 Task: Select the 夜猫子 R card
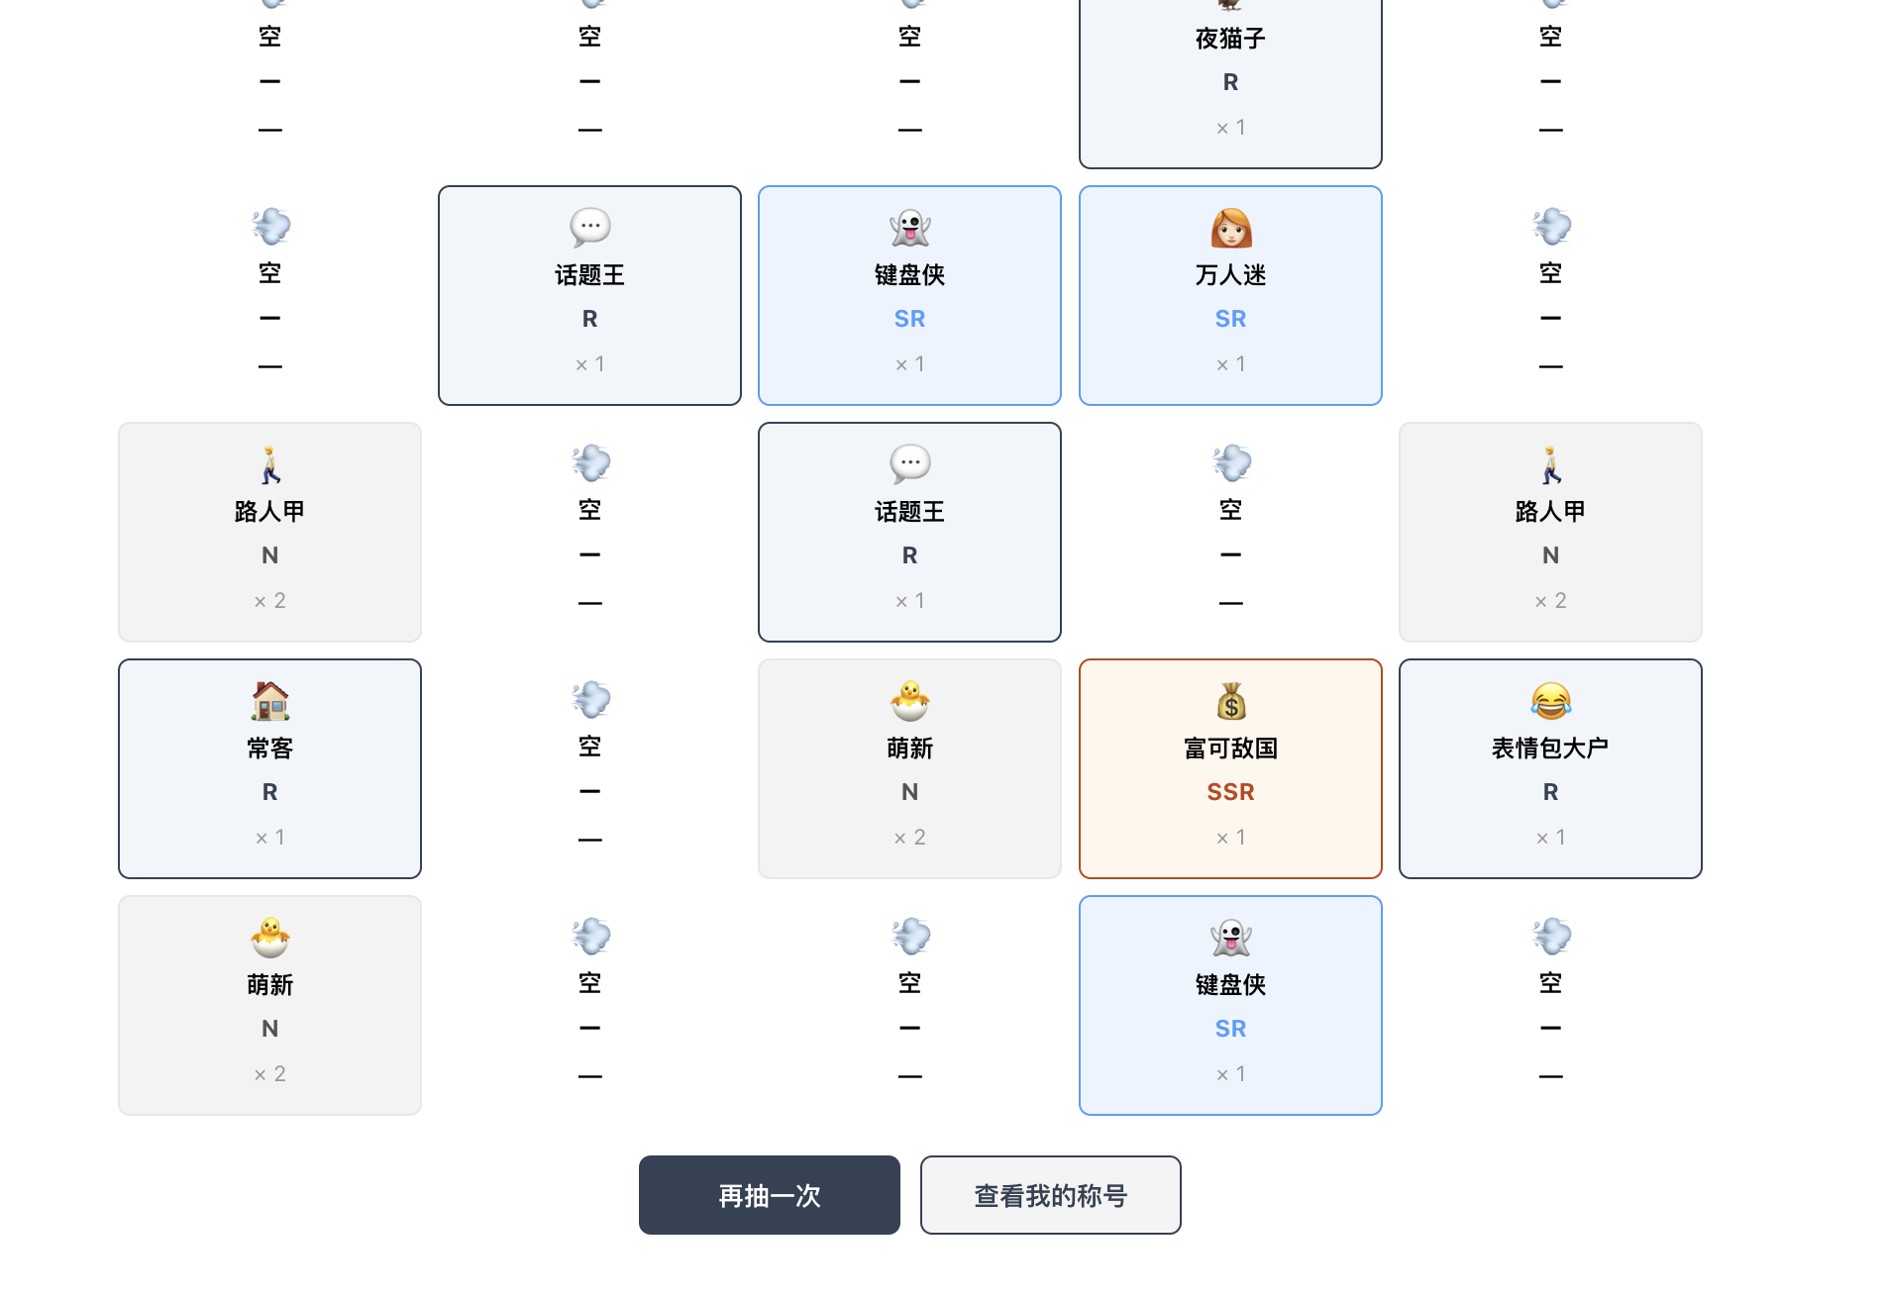pyautogui.click(x=1230, y=82)
